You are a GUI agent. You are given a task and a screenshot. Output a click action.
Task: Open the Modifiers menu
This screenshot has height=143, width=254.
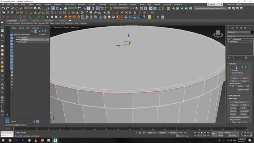tap(48, 4)
